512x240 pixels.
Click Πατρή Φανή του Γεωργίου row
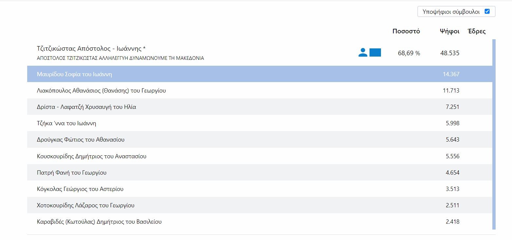72,173
